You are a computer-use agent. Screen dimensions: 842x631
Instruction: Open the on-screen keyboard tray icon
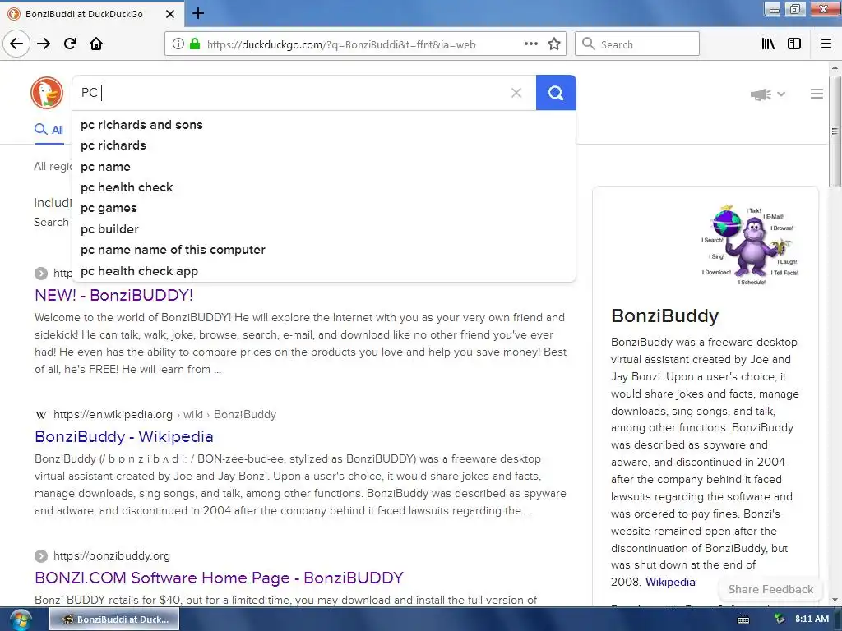pos(743,619)
